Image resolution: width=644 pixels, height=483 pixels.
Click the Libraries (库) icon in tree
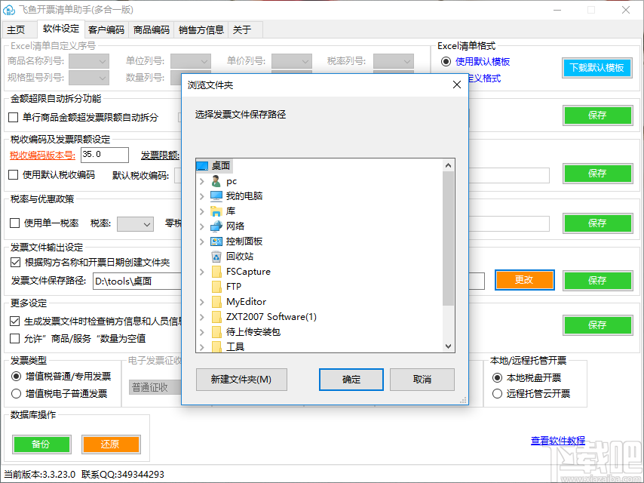tap(216, 211)
